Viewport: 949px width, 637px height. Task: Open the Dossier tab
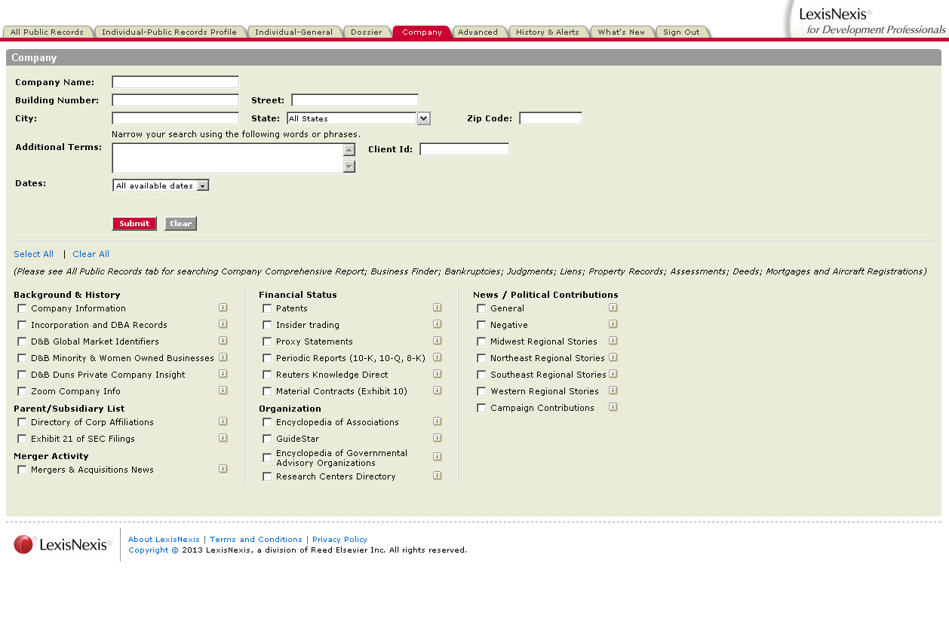click(367, 32)
